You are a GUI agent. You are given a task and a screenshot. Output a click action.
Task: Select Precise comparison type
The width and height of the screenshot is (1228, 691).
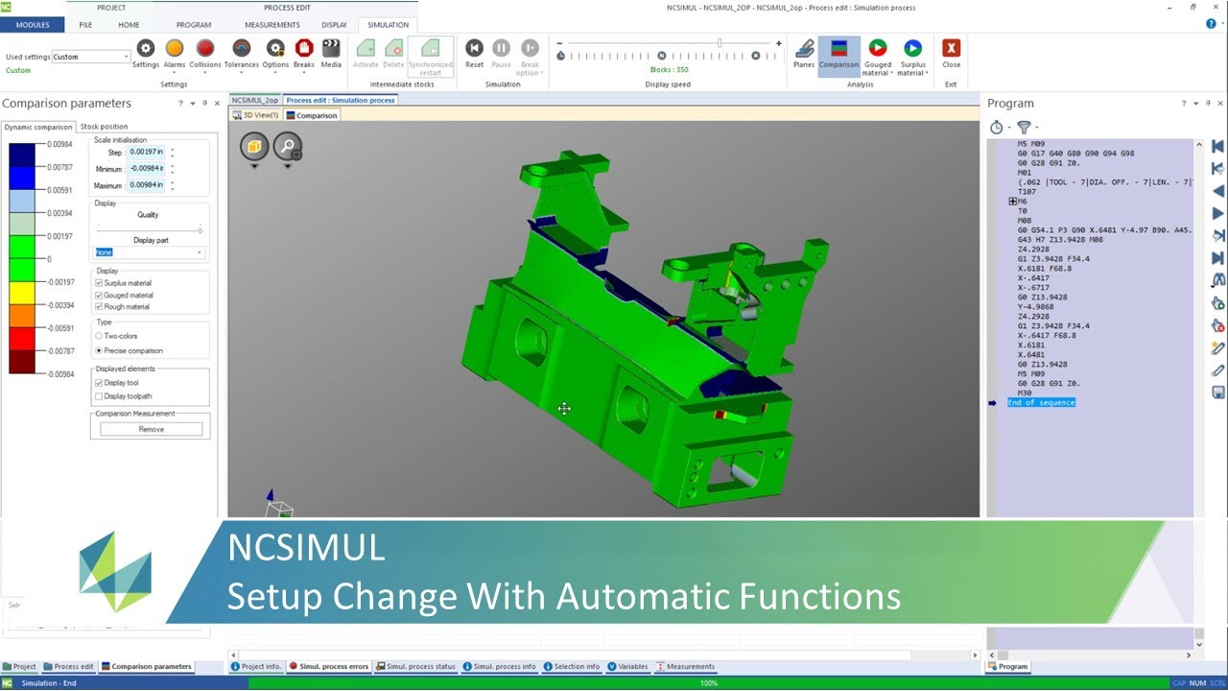pyautogui.click(x=99, y=350)
